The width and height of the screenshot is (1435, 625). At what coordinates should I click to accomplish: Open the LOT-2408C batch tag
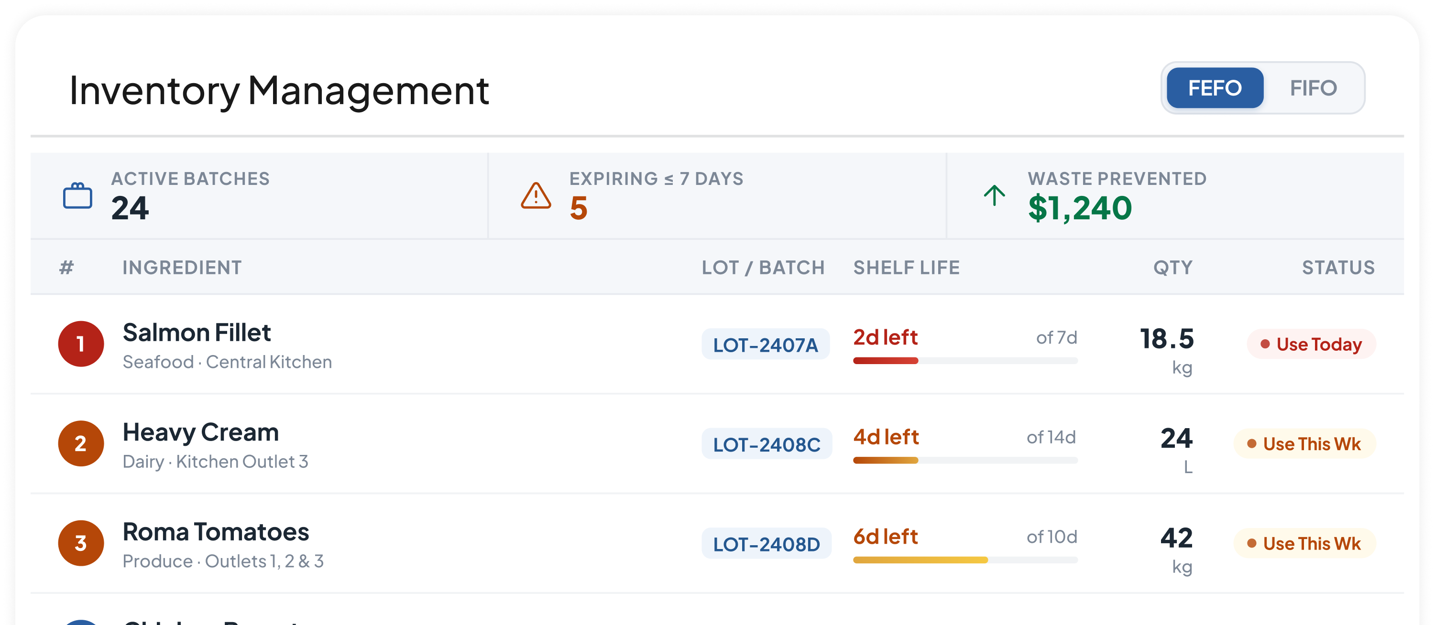tap(767, 444)
